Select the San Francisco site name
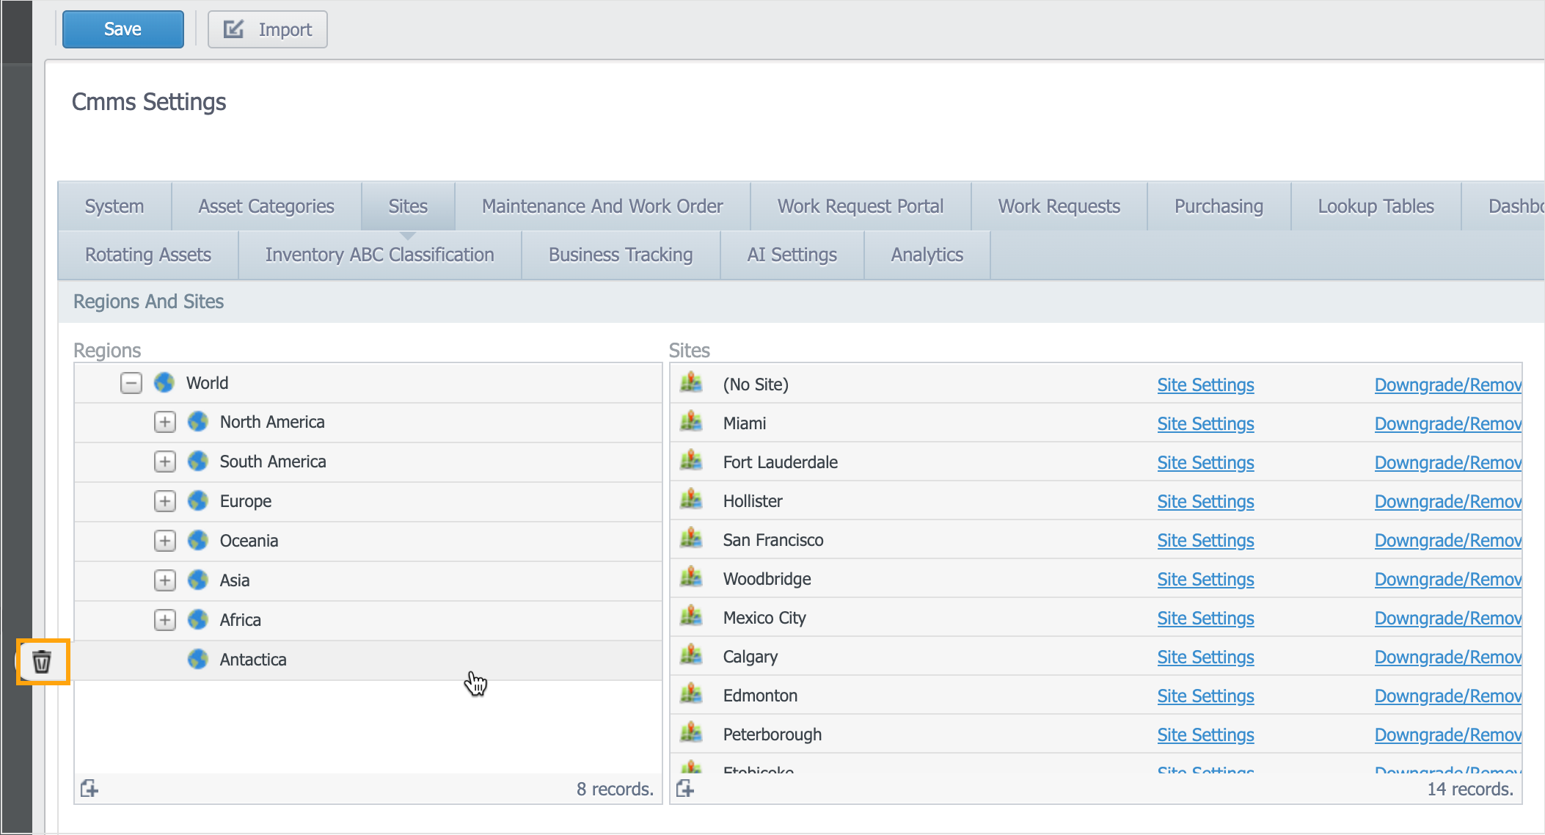The height and width of the screenshot is (835, 1545). pos(773,540)
